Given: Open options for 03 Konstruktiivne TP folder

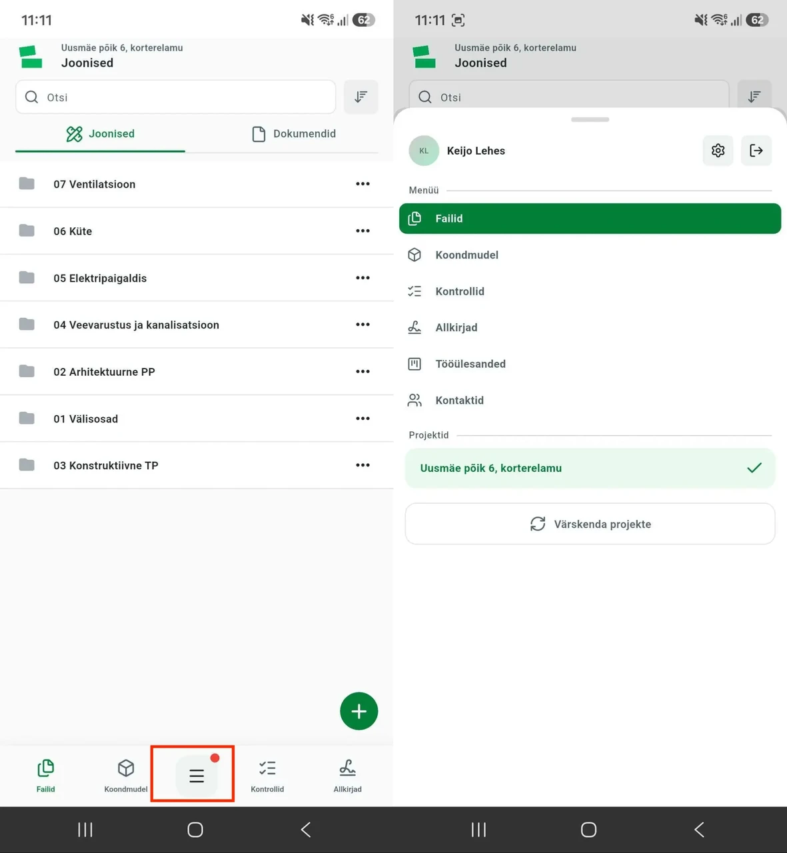Looking at the screenshot, I should coord(363,465).
